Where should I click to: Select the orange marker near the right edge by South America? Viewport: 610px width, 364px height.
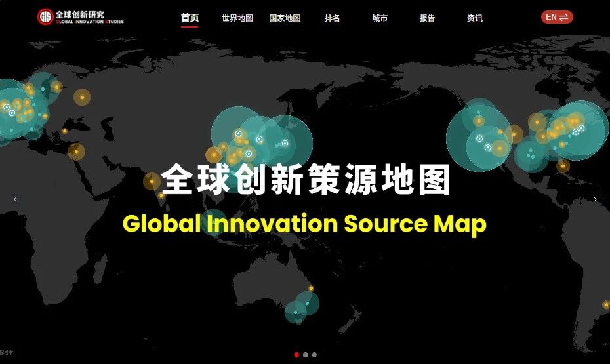[605, 304]
